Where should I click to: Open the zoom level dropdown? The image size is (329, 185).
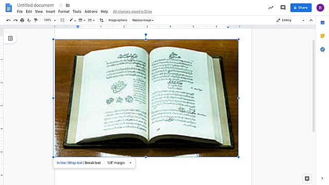point(50,20)
